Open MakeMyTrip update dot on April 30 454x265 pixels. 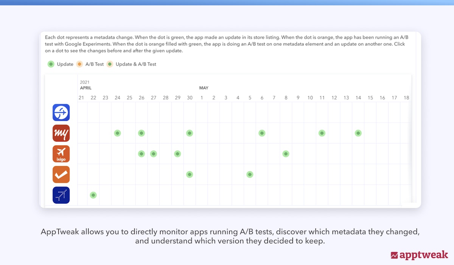point(190,133)
